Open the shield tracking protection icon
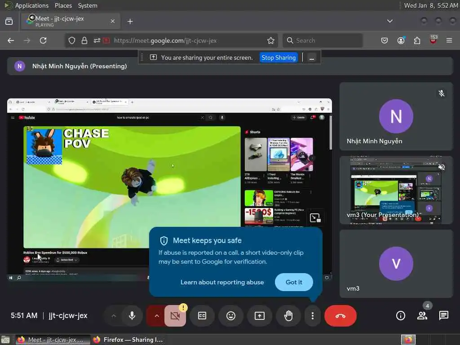This screenshot has height=345, width=460. point(72,40)
